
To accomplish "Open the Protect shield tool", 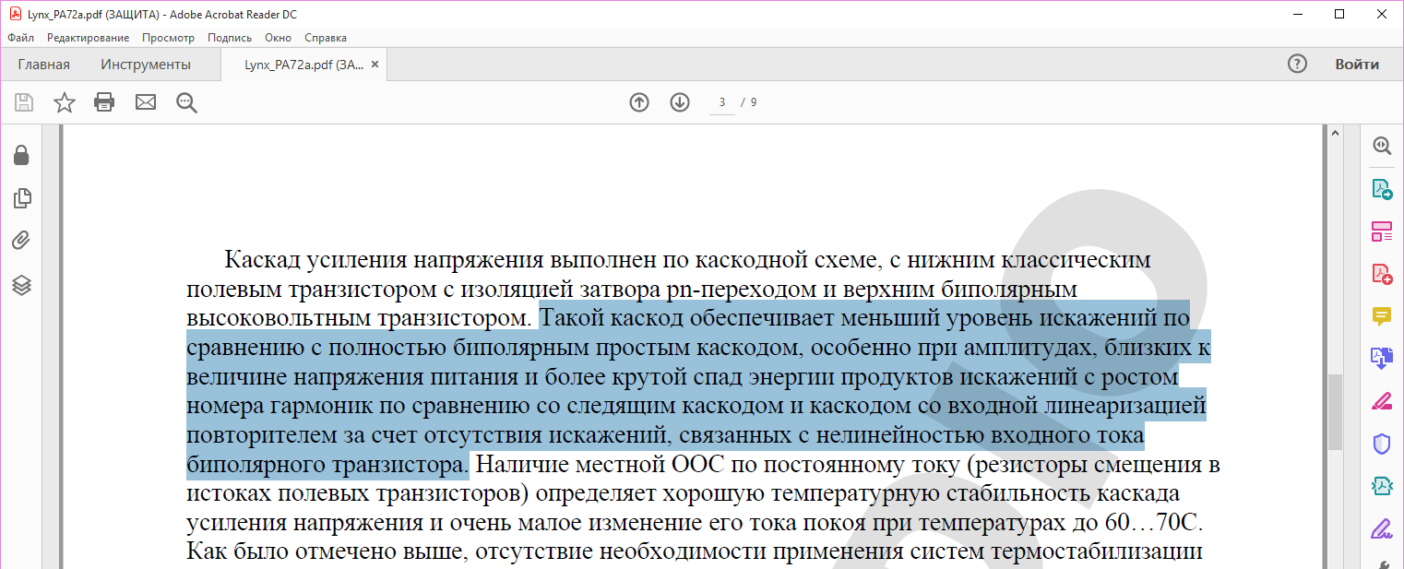I will pyautogui.click(x=1381, y=445).
